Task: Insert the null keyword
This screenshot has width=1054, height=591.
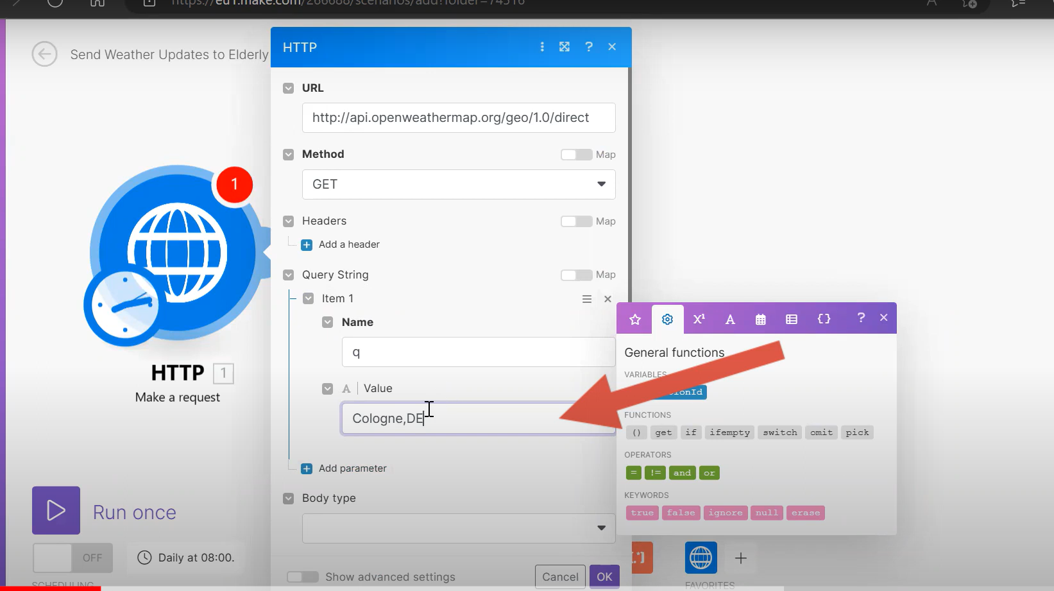Action: pyautogui.click(x=767, y=513)
